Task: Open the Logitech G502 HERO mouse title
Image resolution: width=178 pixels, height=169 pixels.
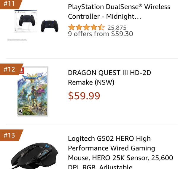Action: point(120,152)
